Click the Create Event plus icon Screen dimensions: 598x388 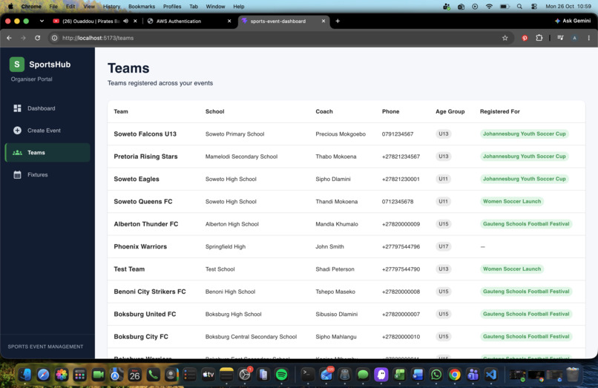(x=17, y=131)
